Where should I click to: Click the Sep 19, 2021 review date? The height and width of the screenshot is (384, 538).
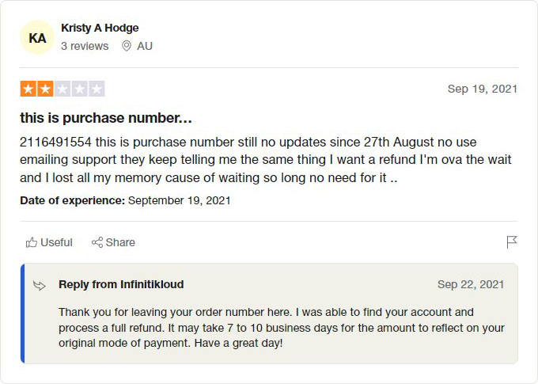coord(482,89)
